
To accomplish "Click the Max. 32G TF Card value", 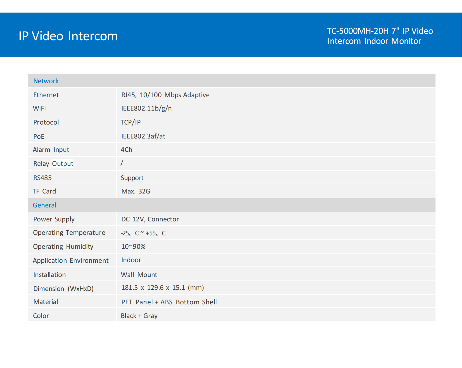I will pos(136,191).
